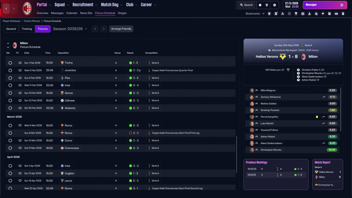This screenshot has height=198, width=352.
Task: Open the Season 2025/26 selector
Action: point(70,29)
